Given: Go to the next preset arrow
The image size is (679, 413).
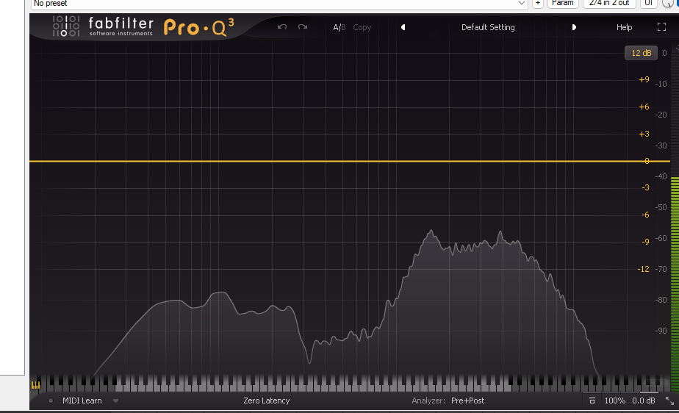Looking at the screenshot, I should coord(574,27).
